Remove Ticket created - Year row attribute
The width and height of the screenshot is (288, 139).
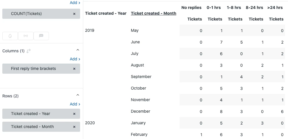coord(74,114)
